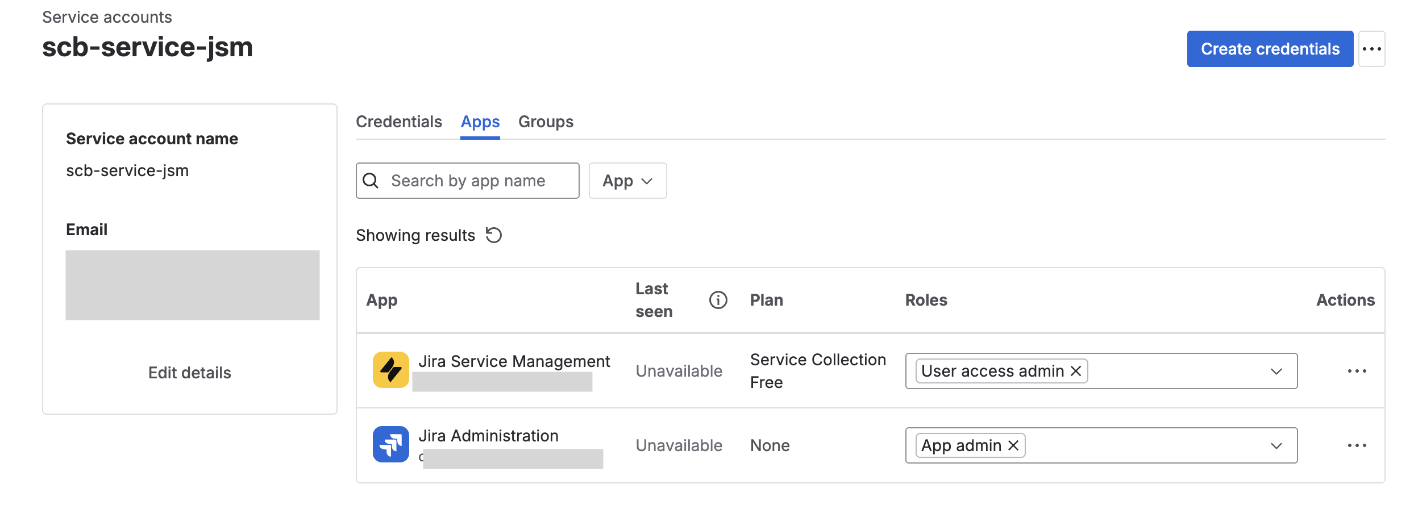
Task: Go to Service accounts breadcrumb
Action: 107,17
